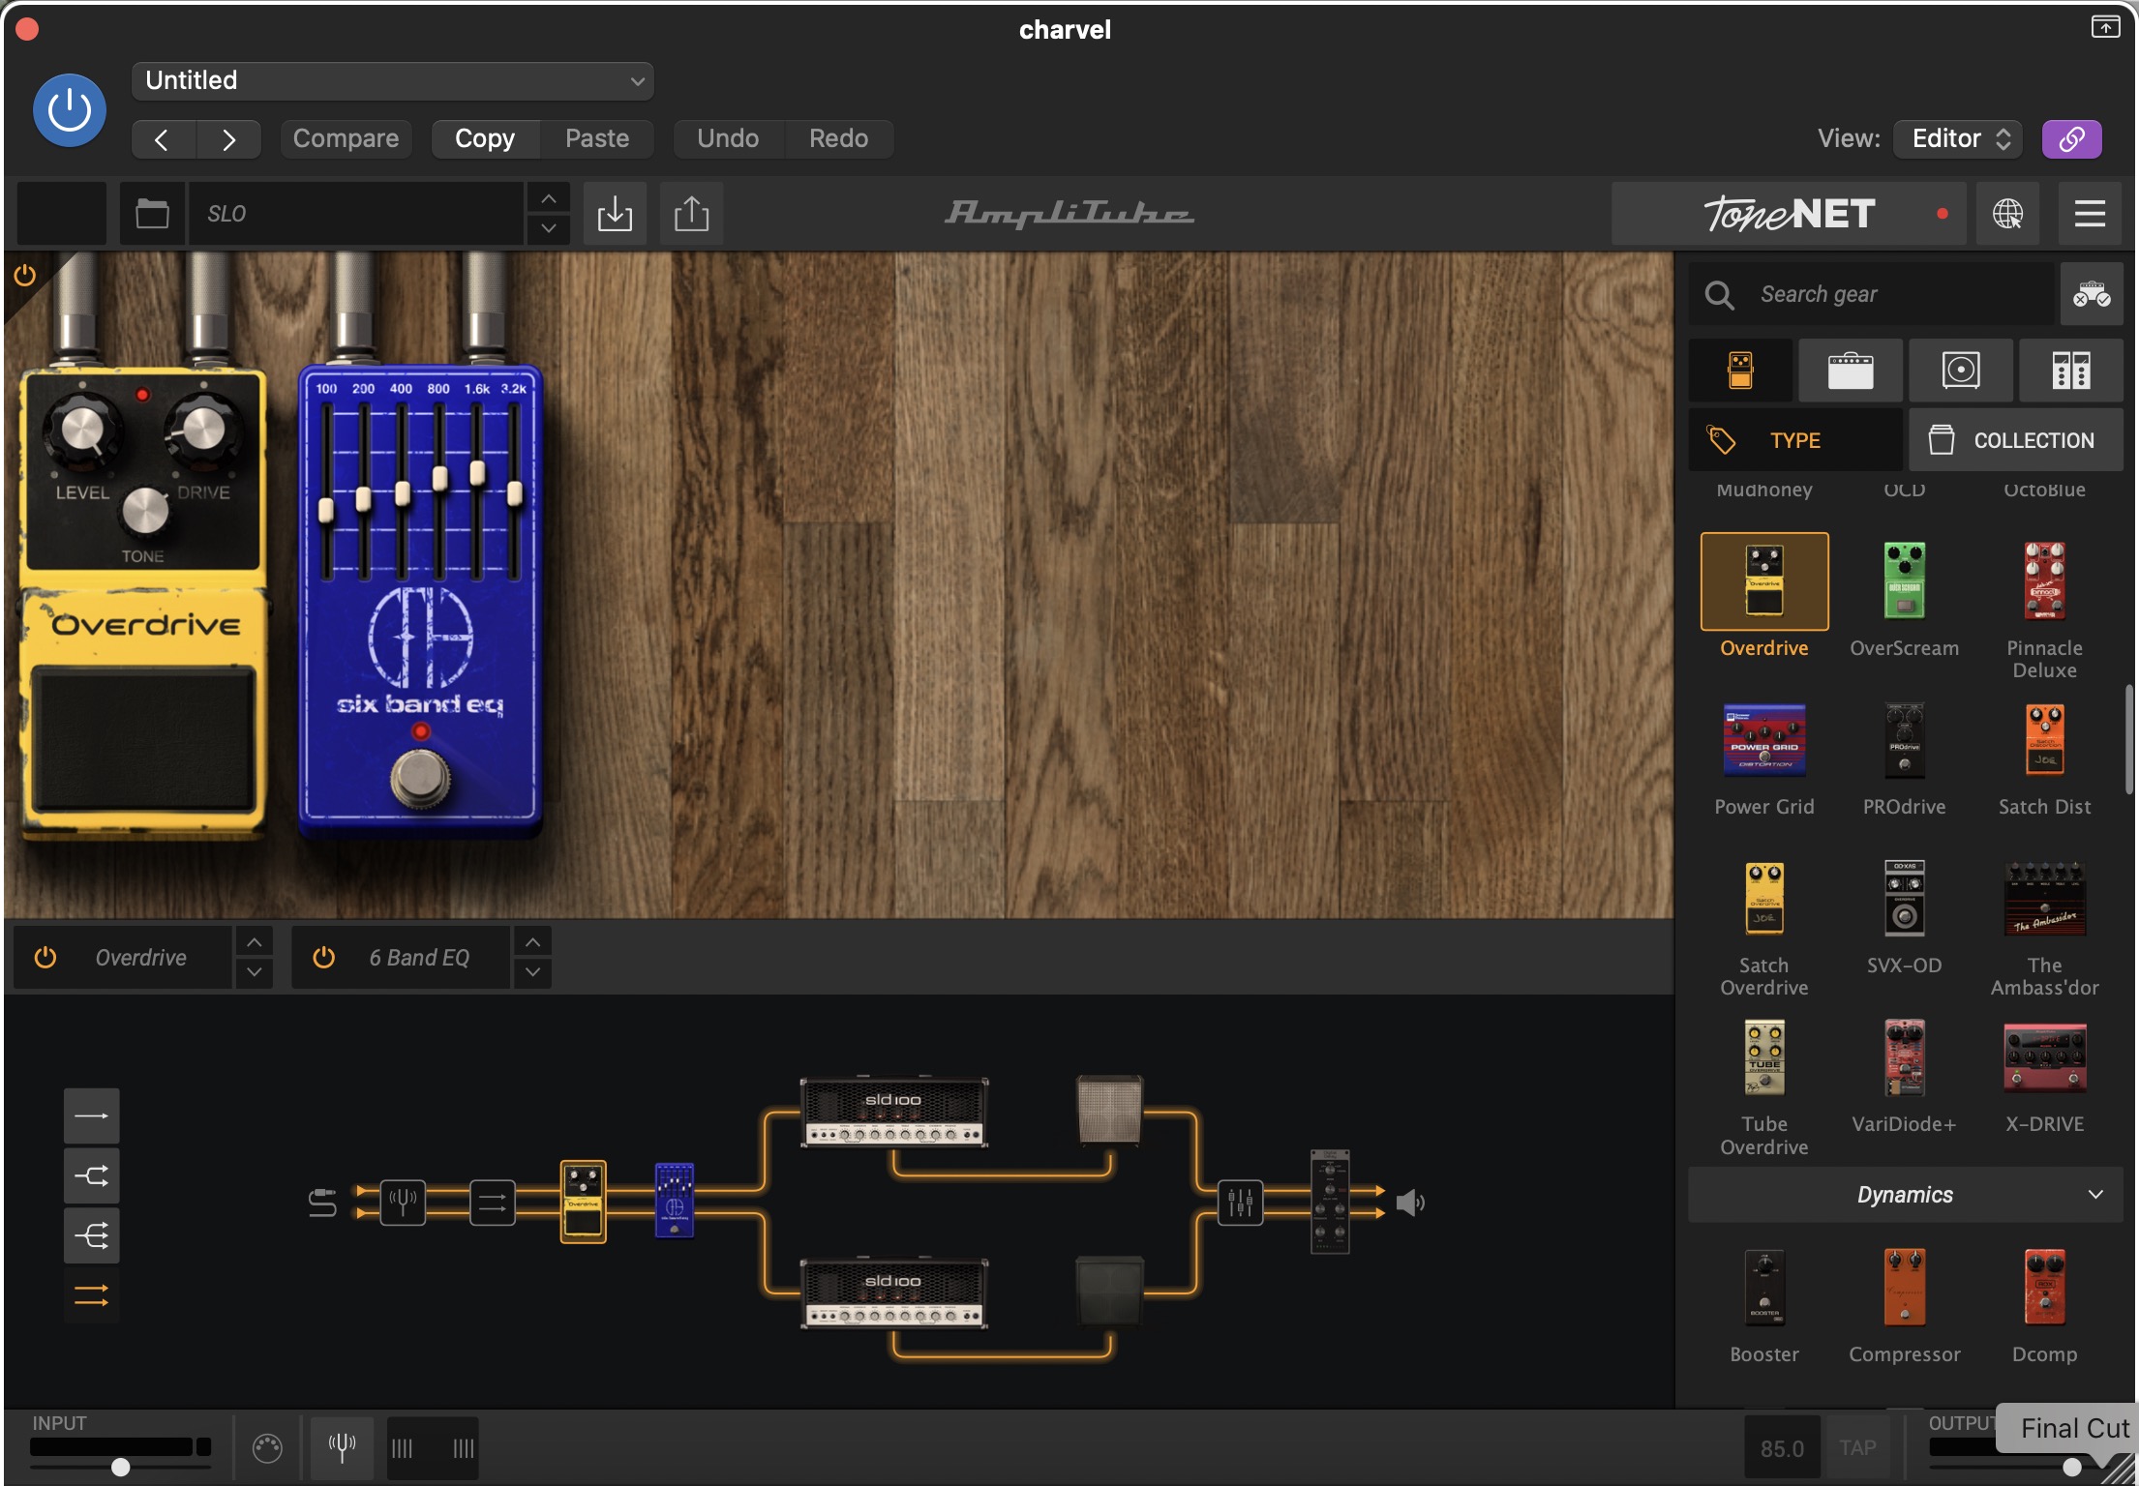Go to next preset arrow
2139x1486 pixels.
pos(228,139)
